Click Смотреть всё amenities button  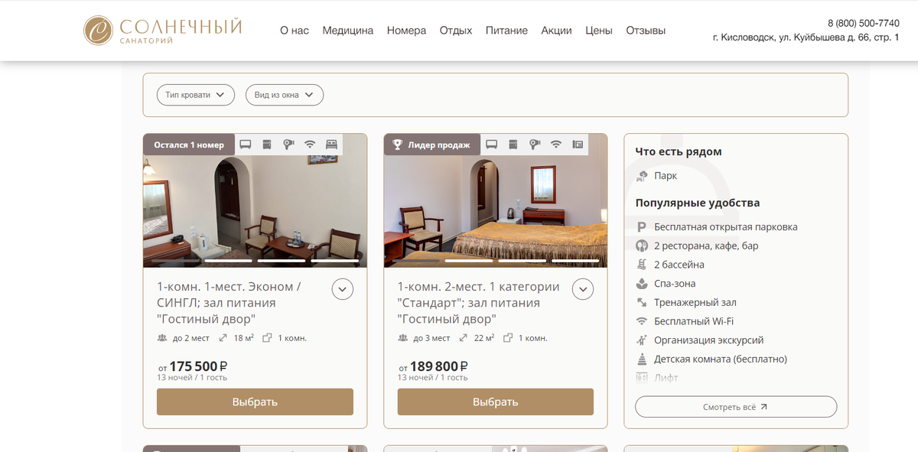[x=736, y=407]
